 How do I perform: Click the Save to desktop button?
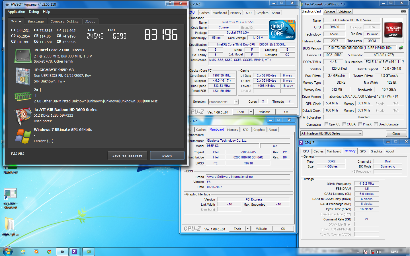127,156
